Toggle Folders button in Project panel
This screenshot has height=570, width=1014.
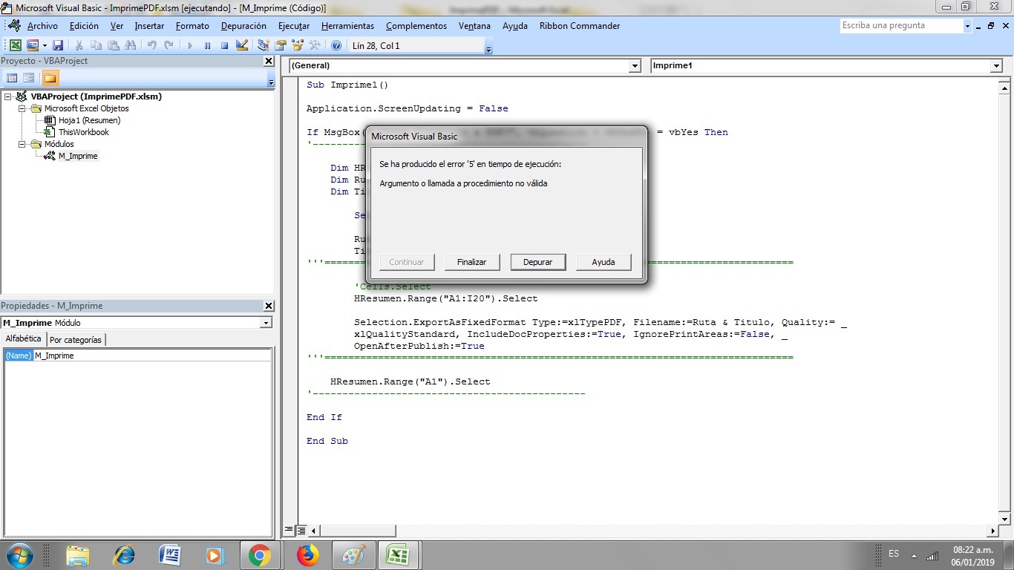[x=50, y=78]
